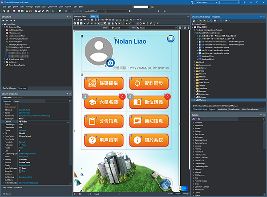Click the green Run arrow icon
This screenshot has width=267, height=197.
coord(53,11)
